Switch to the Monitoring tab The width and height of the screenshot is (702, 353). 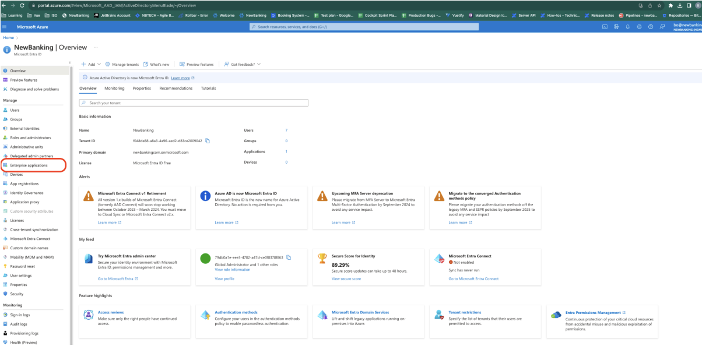[114, 89]
